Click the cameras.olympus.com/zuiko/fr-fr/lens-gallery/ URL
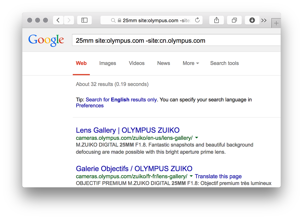This screenshot has height=219, width=303. [132, 177]
